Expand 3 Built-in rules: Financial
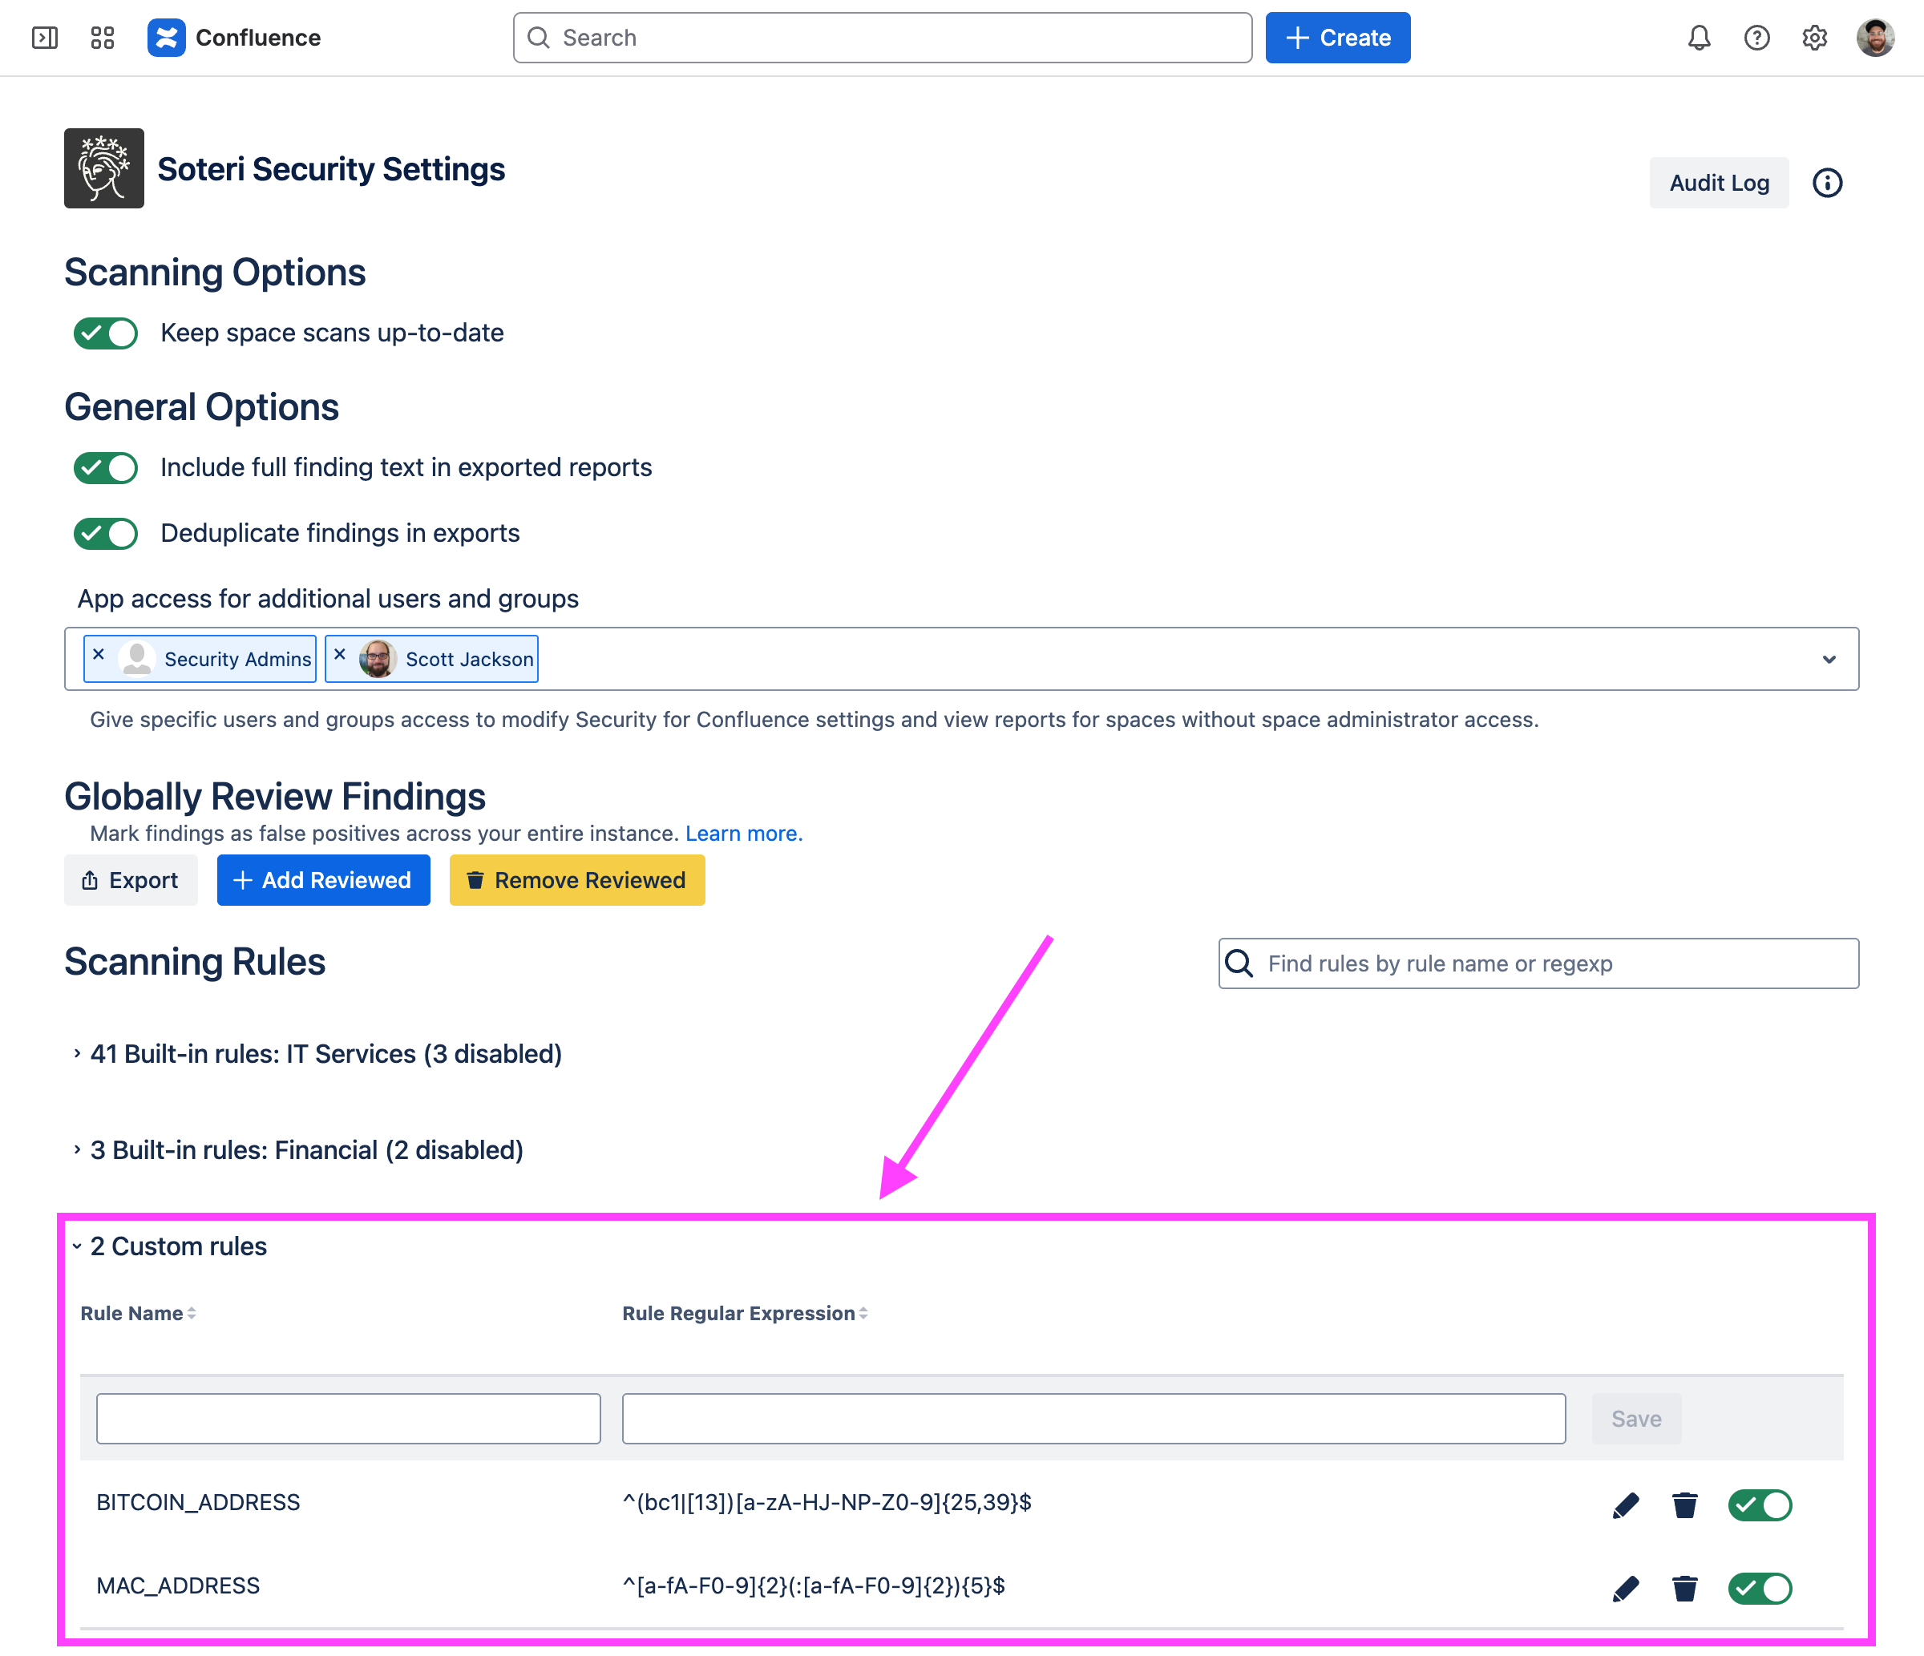The image size is (1924, 1656). (x=306, y=1150)
